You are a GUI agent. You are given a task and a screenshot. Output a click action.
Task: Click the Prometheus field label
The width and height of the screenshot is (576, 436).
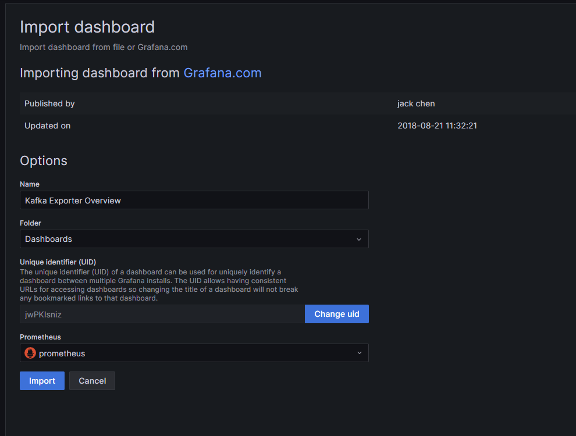tap(40, 337)
